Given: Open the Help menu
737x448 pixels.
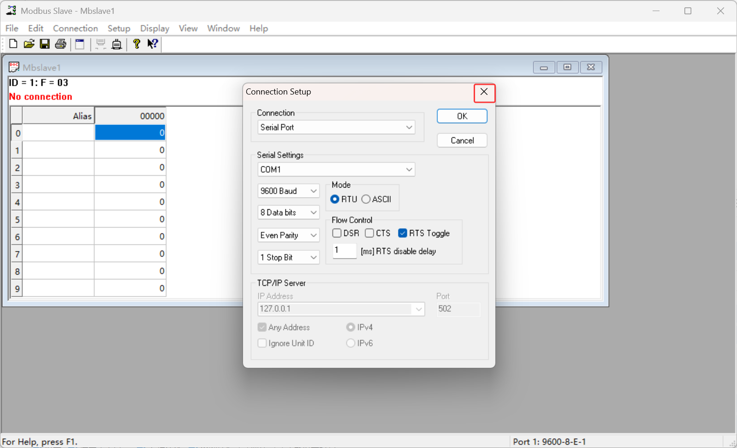Looking at the screenshot, I should coord(259,28).
